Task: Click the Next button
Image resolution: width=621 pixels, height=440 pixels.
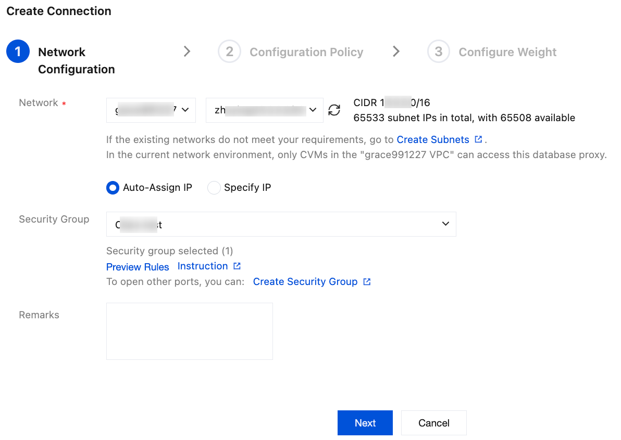Action: [x=365, y=423]
